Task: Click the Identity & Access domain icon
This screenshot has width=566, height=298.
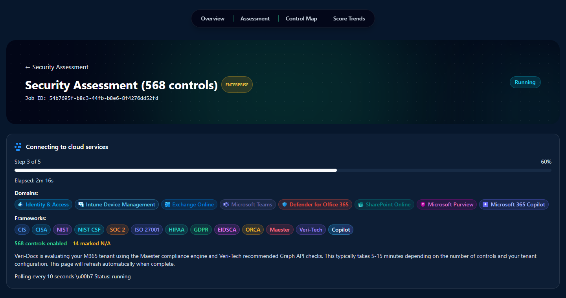Action: tap(20, 204)
